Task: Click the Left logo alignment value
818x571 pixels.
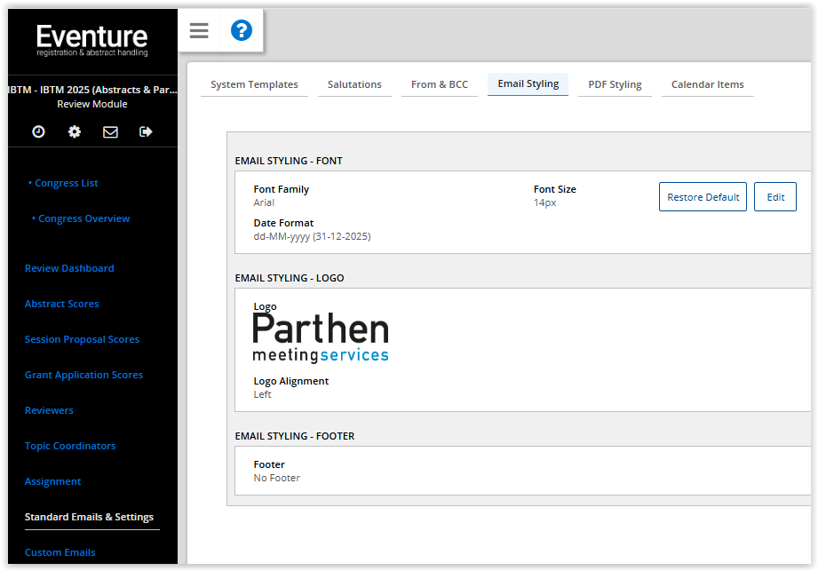Action: pyautogui.click(x=262, y=394)
